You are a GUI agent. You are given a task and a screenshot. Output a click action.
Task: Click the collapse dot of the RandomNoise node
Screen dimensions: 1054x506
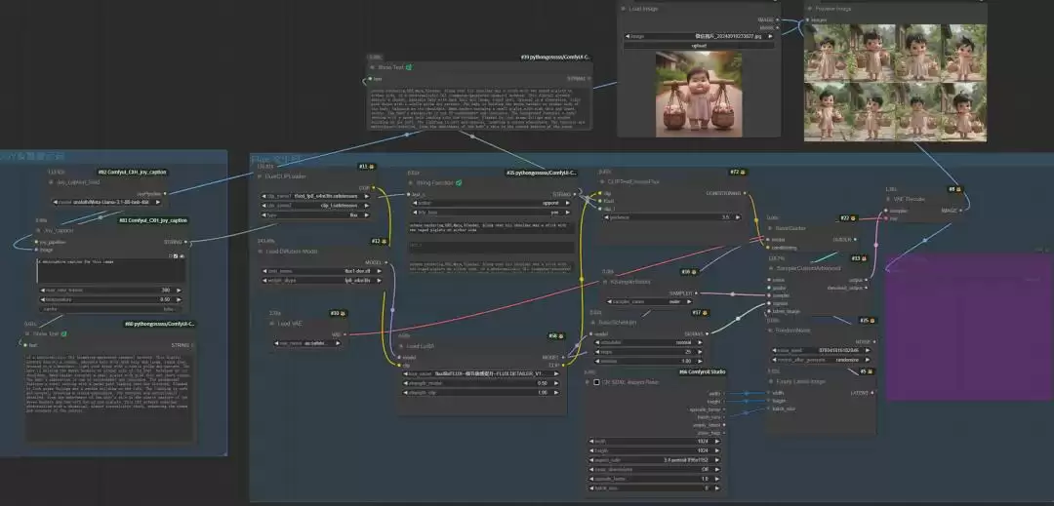tap(771, 331)
